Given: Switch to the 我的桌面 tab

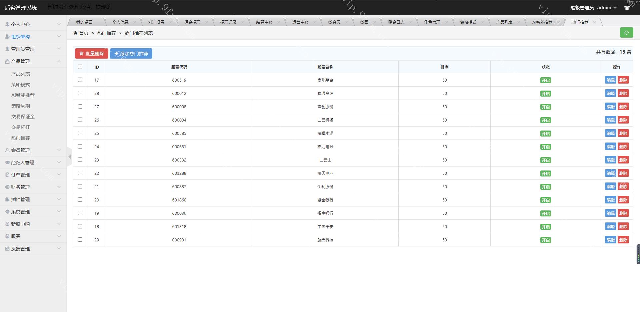Looking at the screenshot, I should click(x=84, y=22).
